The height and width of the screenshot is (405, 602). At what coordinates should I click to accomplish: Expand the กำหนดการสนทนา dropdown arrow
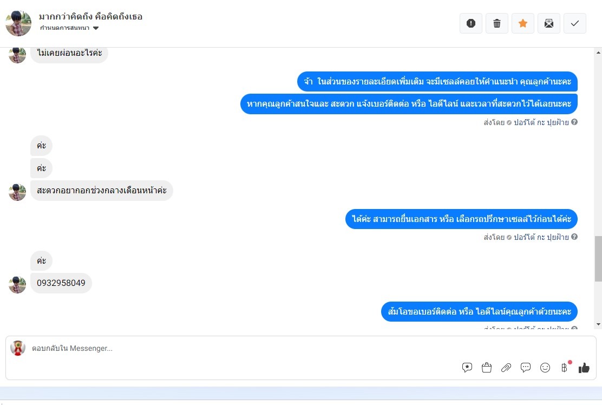coord(96,28)
